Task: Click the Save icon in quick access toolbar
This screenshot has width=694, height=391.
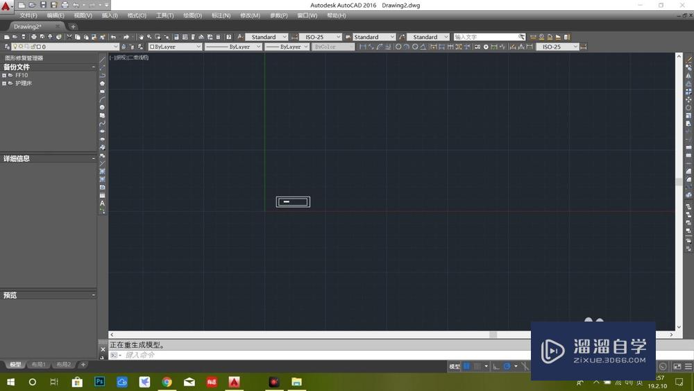Action: [x=43, y=5]
